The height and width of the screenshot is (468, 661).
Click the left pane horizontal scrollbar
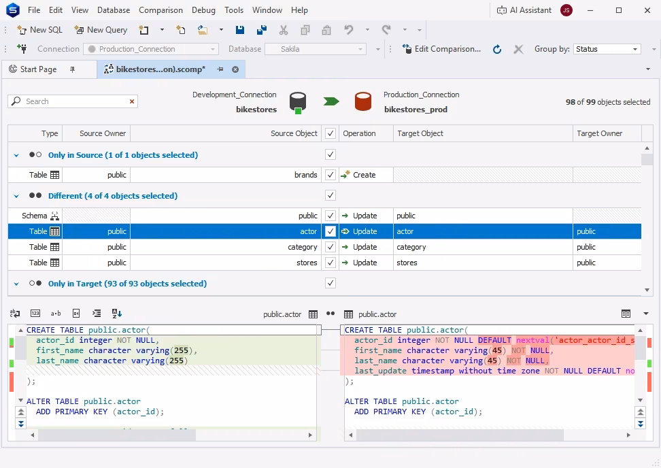pyautogui.click(x=171, y=435)
